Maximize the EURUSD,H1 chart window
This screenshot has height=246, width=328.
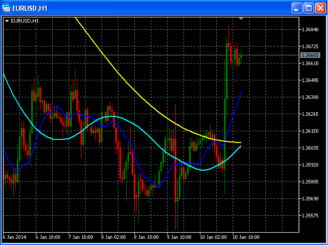pyautogui.click(x=309, y=8)
